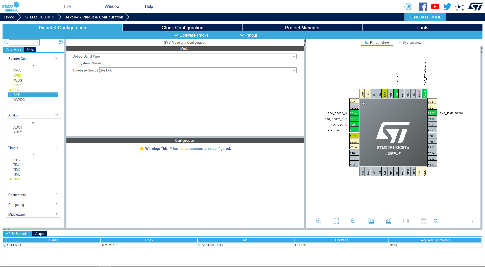Open the Help menu
This screenshot has height=267, width=485.
(149, 7)
